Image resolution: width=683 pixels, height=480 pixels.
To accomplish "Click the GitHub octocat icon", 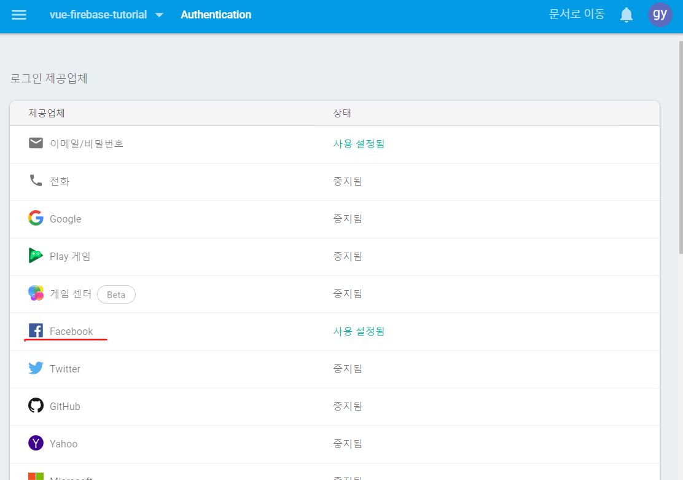I will [36, 406].
